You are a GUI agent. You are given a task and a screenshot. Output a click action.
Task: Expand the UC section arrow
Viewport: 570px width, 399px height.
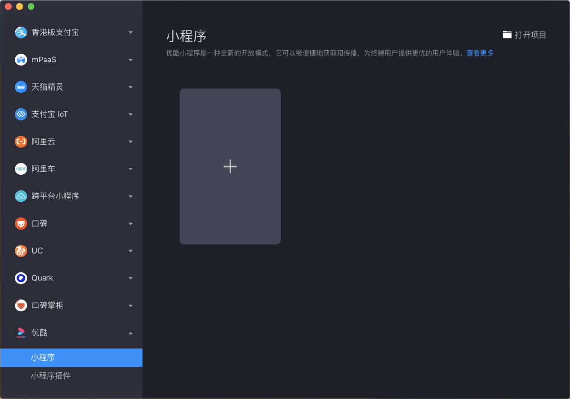[130, 251]
